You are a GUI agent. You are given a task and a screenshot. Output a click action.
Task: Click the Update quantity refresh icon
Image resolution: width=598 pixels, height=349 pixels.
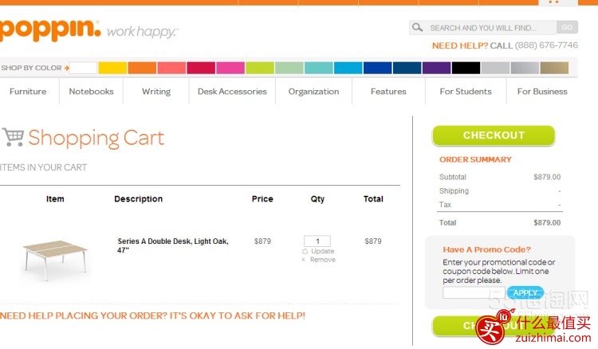click(305, 252)
